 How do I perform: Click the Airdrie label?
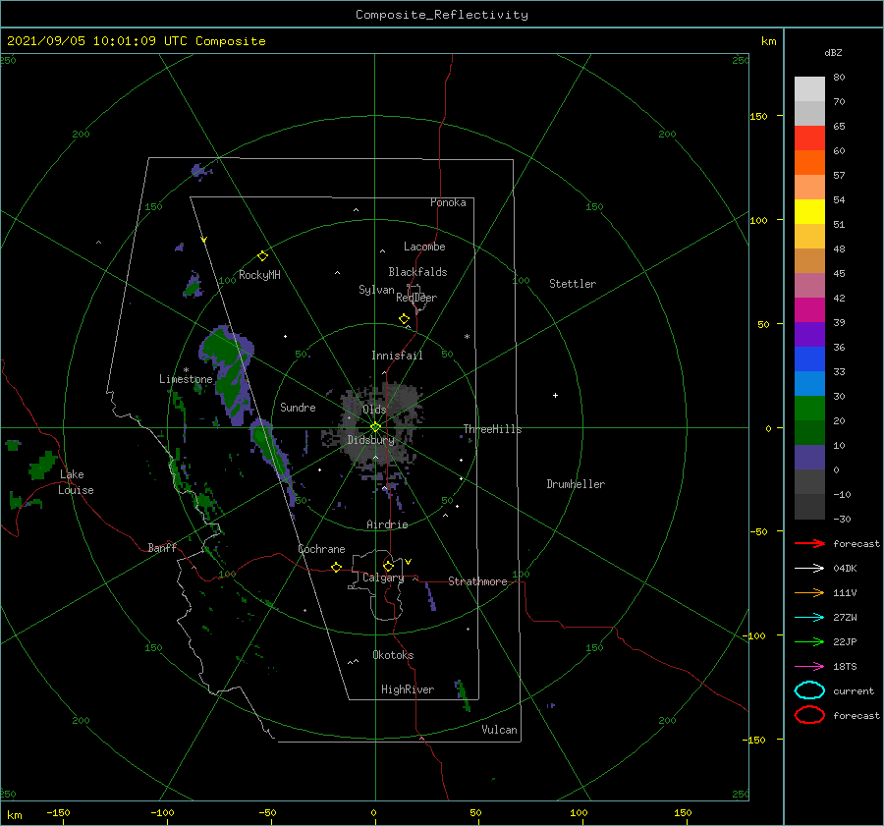coord(387,524)
